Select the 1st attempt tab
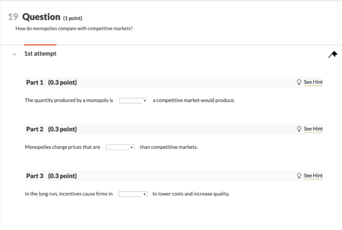Screen dimensions: 342x230 point(40,53)
